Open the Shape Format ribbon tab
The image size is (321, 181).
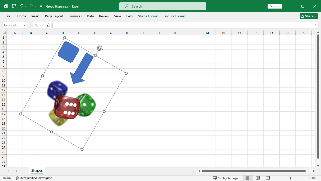pos(148,16)
